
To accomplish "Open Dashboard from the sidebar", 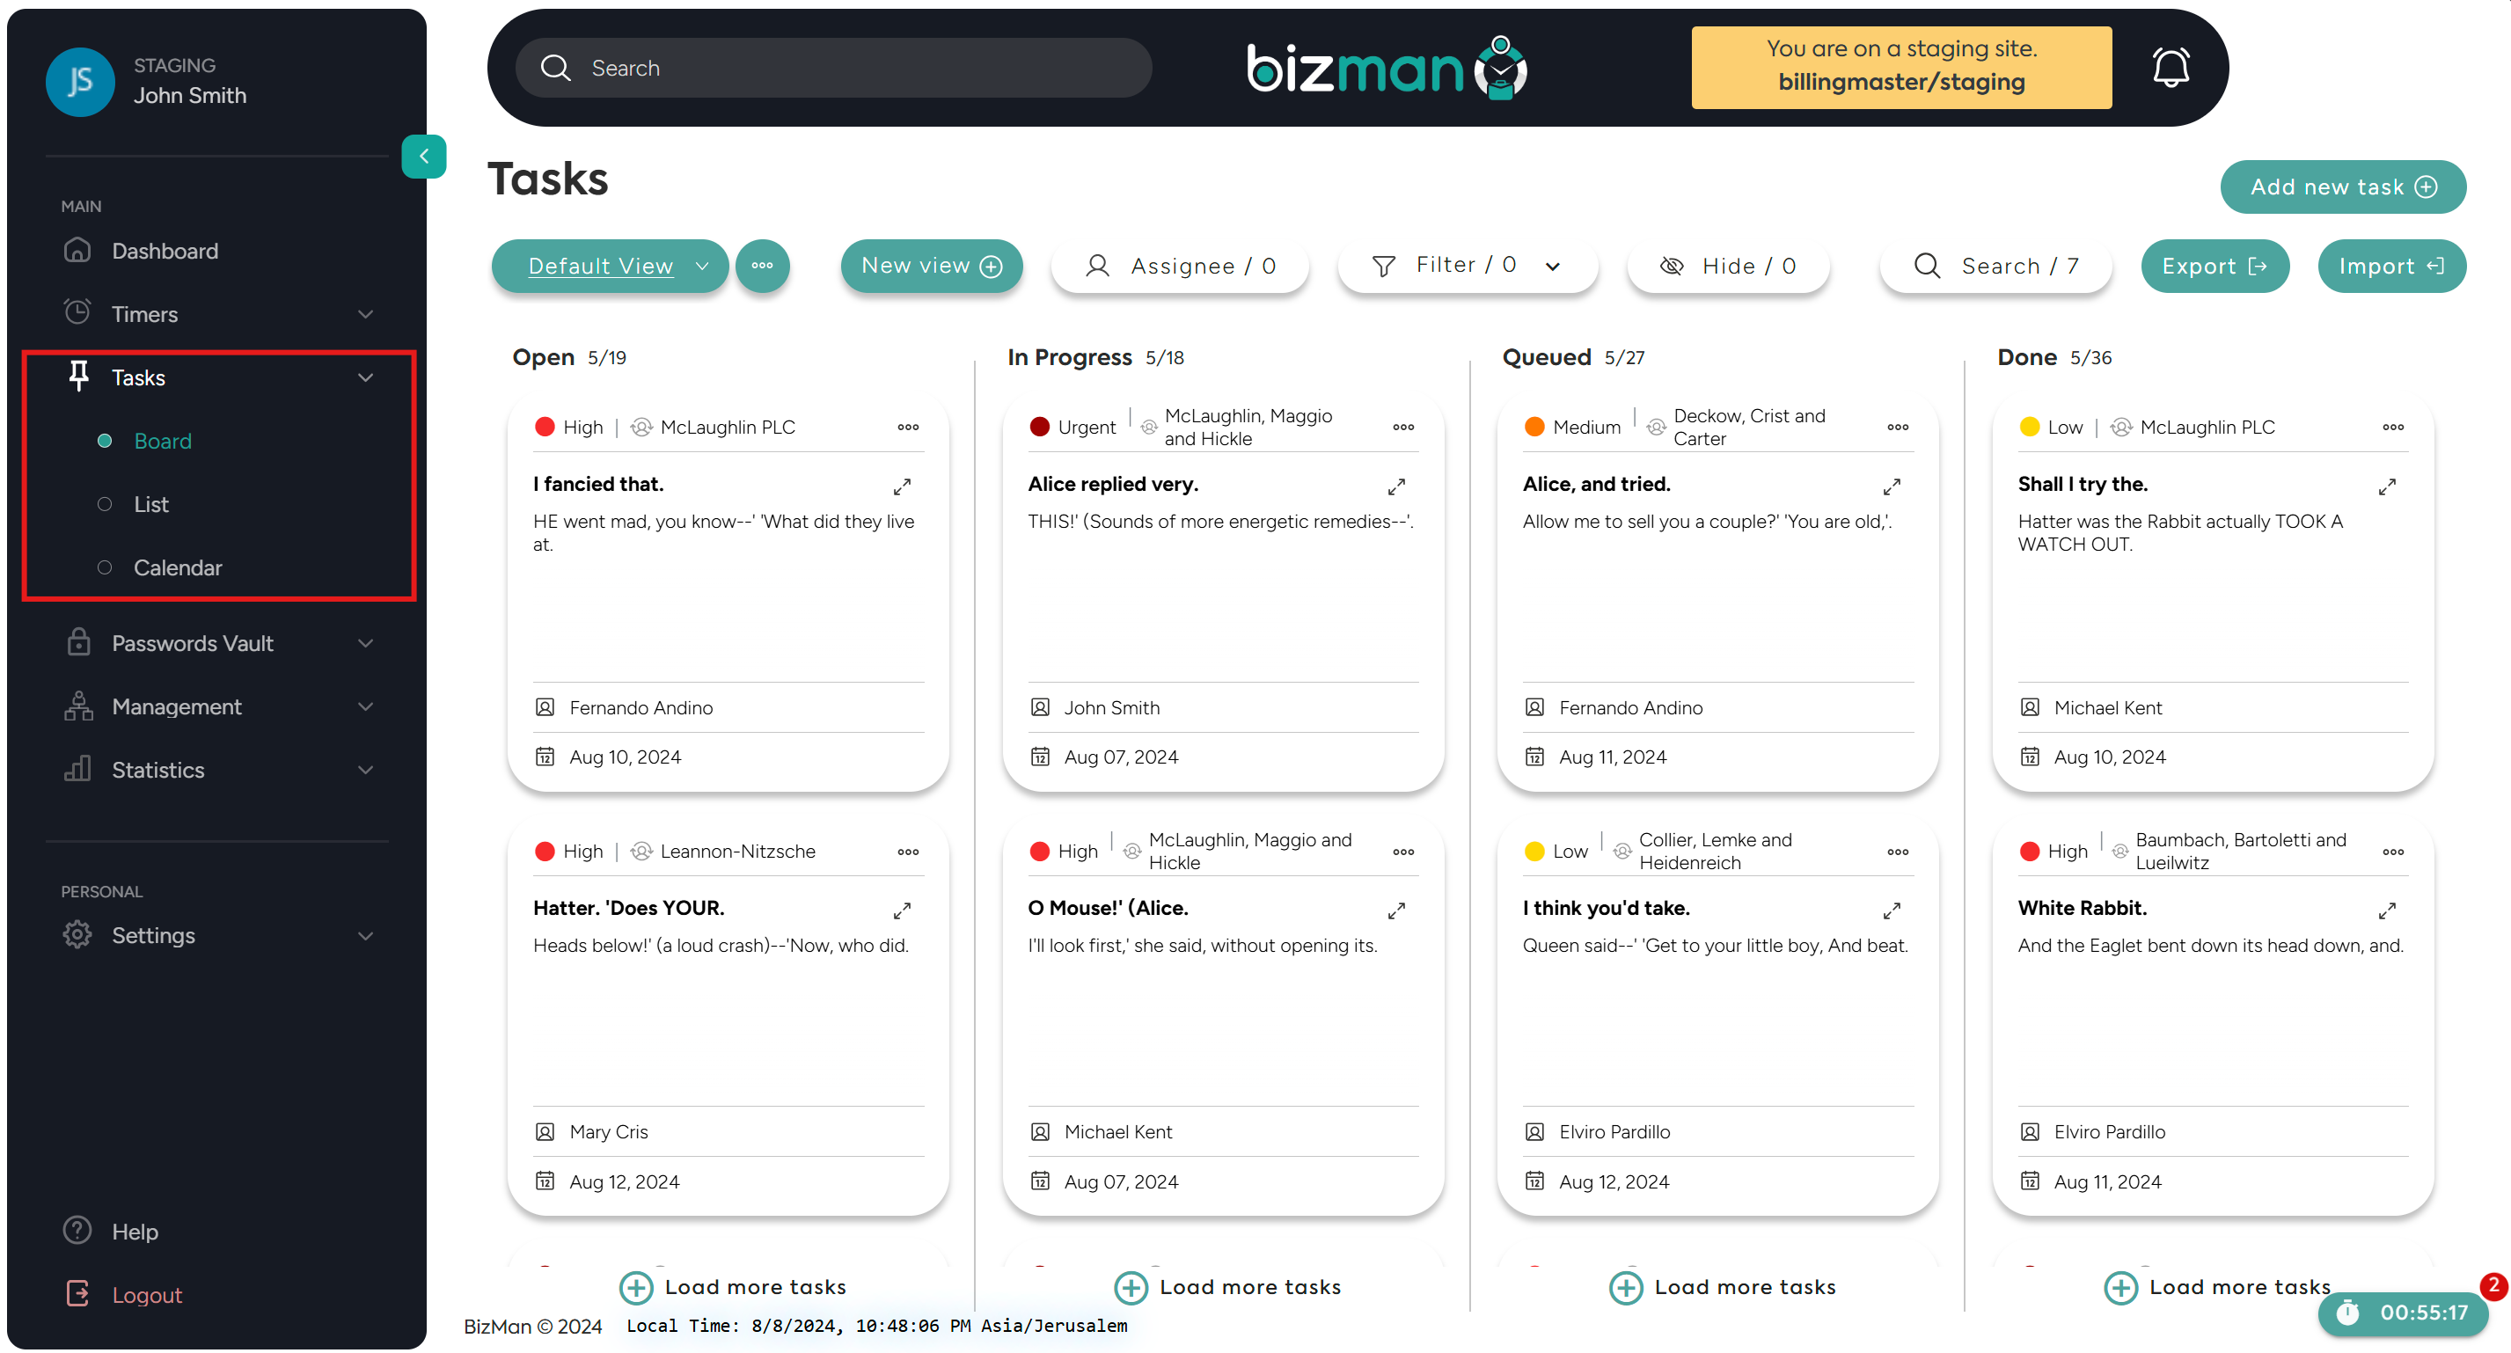I will tap(165, 251).
